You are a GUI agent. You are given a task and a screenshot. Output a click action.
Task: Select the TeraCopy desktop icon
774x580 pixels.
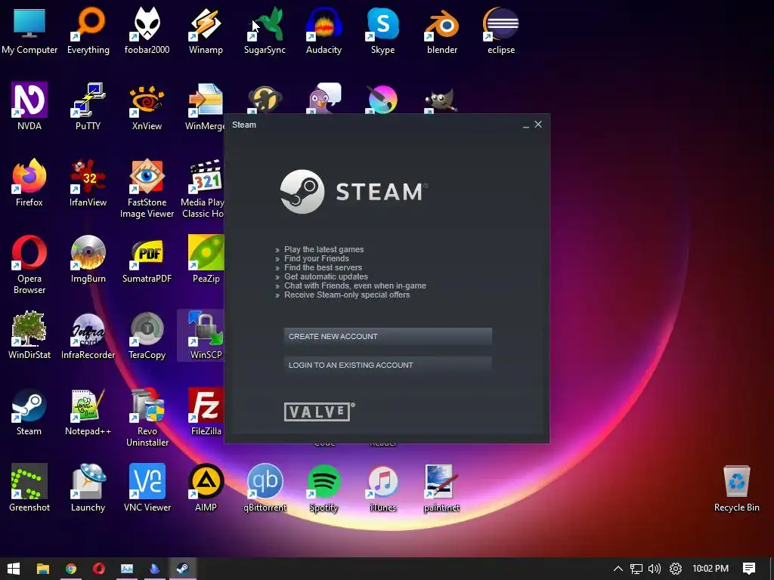tap(147, 335)
